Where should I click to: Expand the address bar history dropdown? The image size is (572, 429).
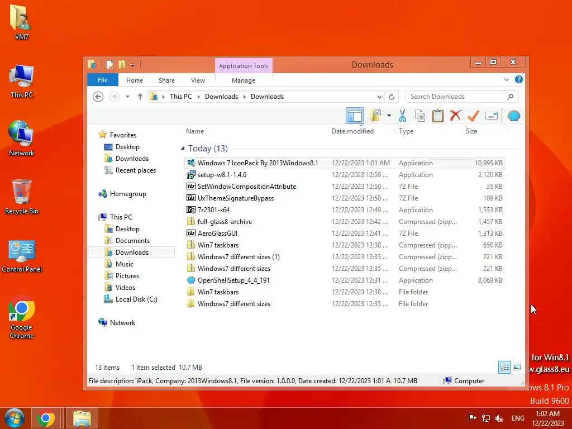(x=379, y=97)
